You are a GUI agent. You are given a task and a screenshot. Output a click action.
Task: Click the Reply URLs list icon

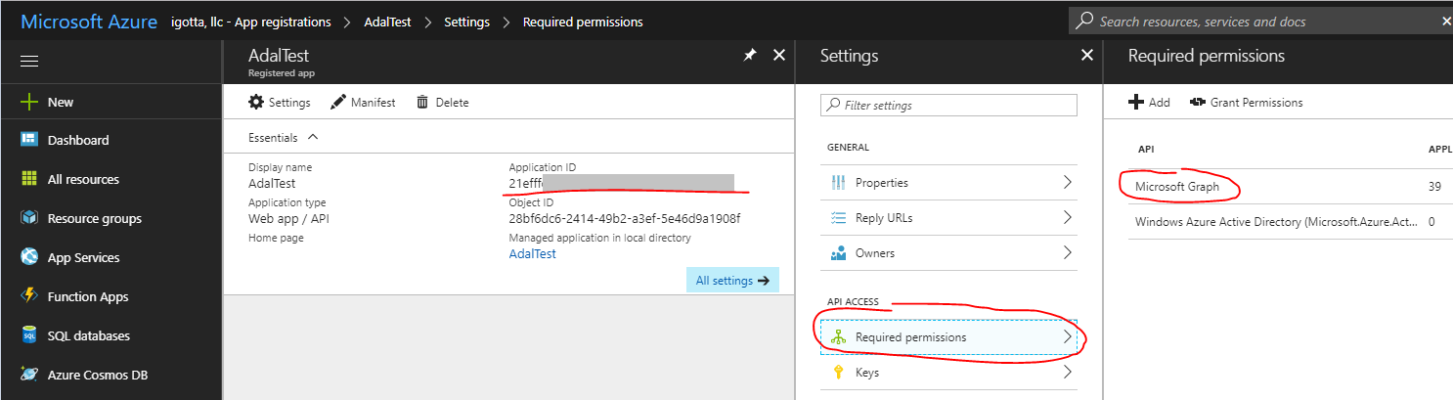837,218
